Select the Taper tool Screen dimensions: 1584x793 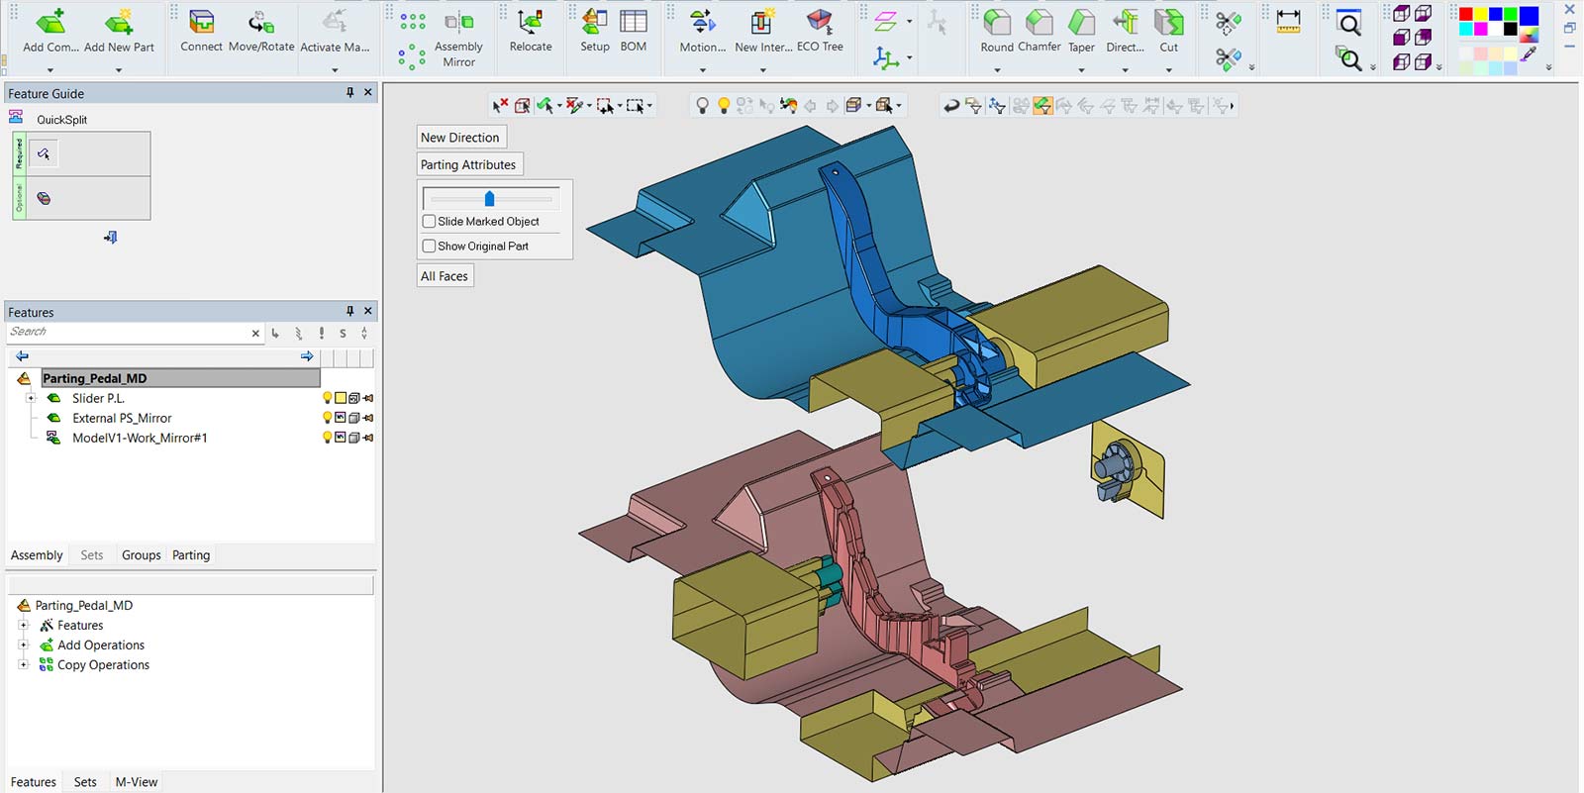[1081, 23]
